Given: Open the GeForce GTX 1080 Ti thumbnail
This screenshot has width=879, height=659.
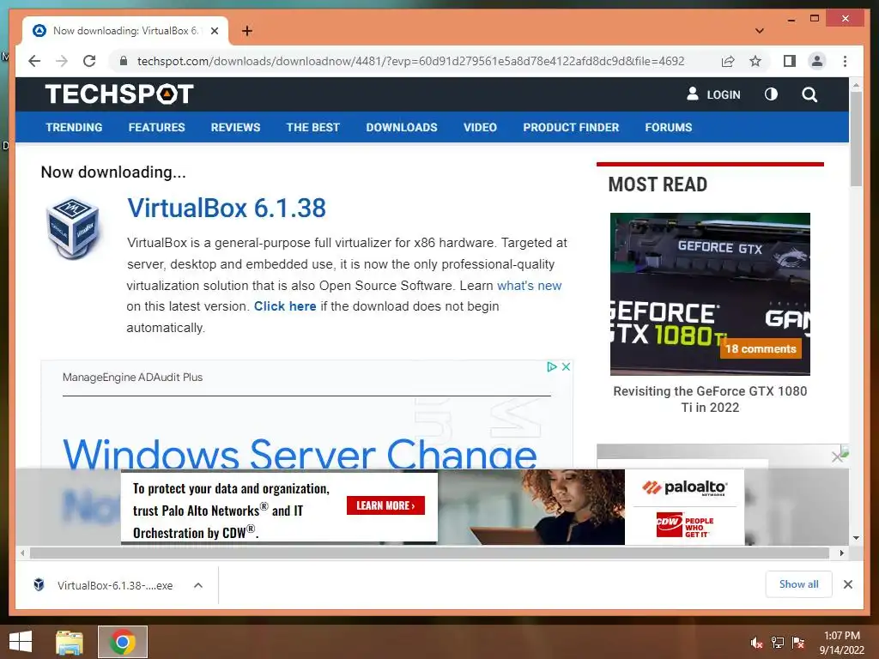Looking at the screenshot, I should 710,293.
